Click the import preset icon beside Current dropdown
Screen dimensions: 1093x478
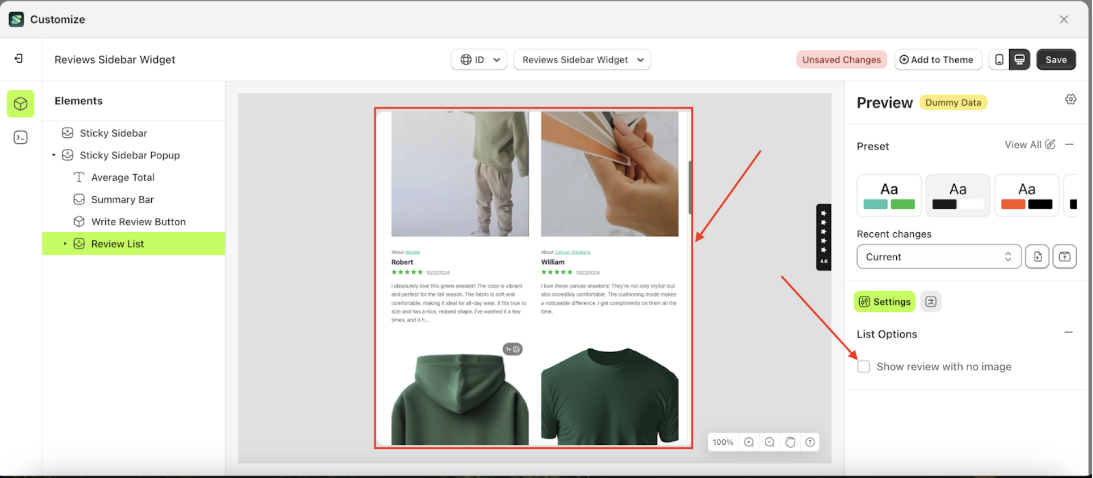coord(1037,257)
